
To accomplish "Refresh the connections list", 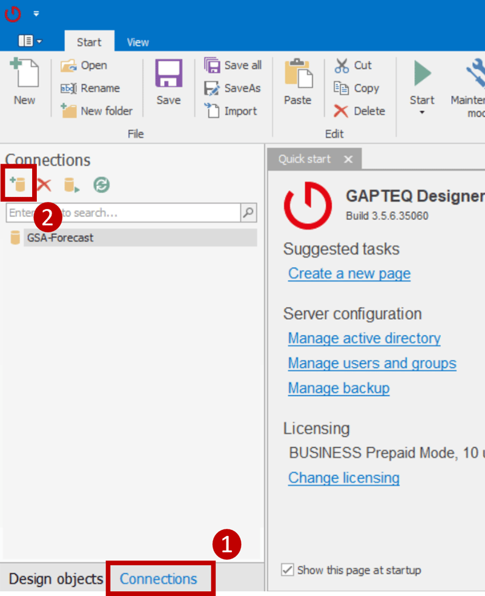I will (x=101, y=185).
